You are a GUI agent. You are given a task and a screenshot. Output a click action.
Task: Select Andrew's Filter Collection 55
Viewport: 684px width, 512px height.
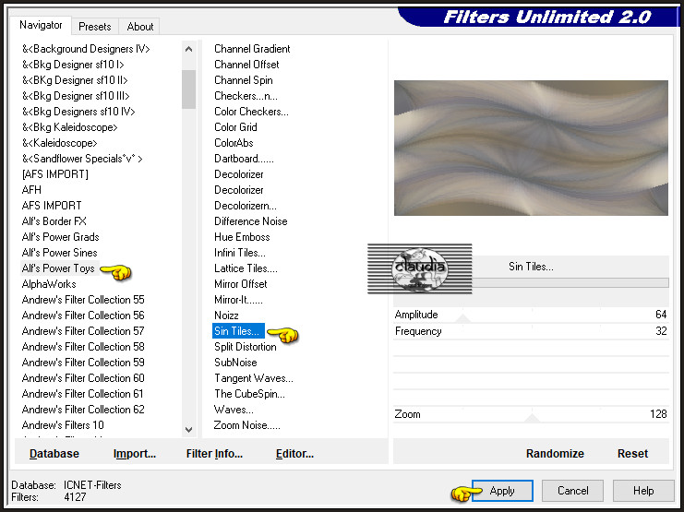[83, 300]
